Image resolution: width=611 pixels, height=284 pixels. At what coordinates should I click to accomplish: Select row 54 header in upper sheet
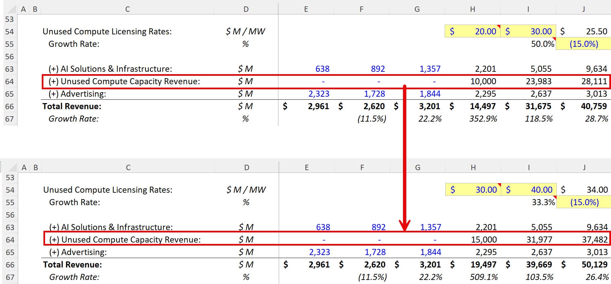point(10,31)
